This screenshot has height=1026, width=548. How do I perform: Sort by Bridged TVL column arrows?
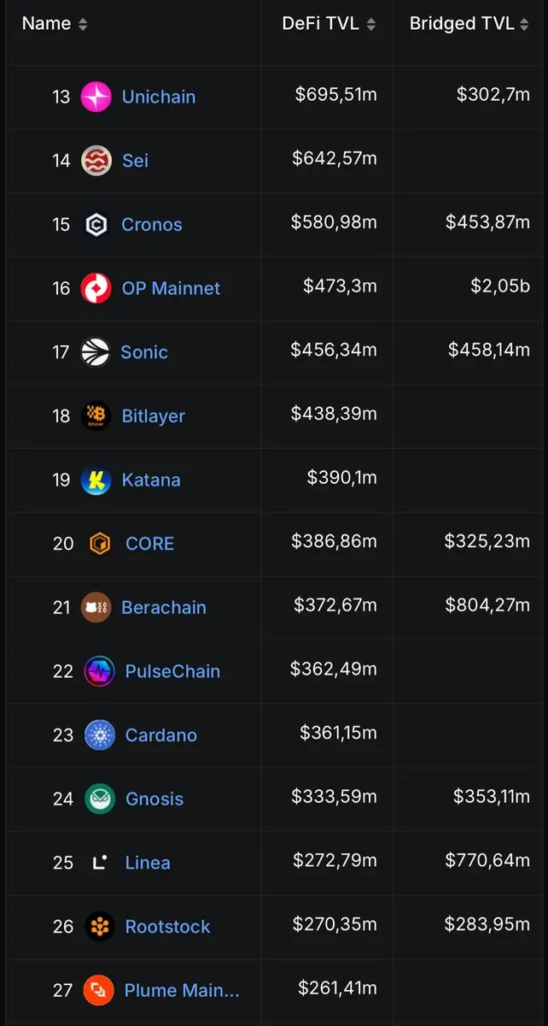click(524, 25)
